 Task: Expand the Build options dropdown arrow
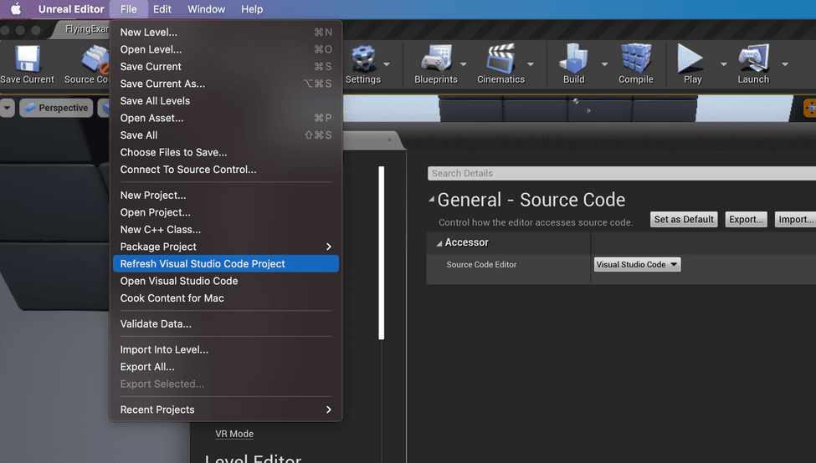pyautogui.click(x=604, y=64)
